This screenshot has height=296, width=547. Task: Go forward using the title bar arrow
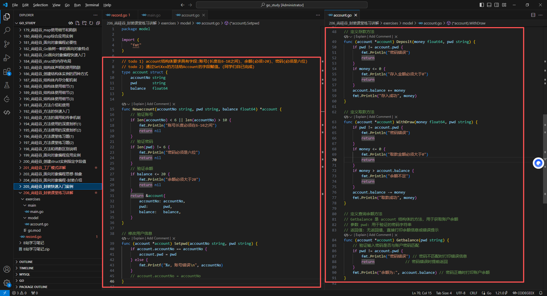pos(190,5)
